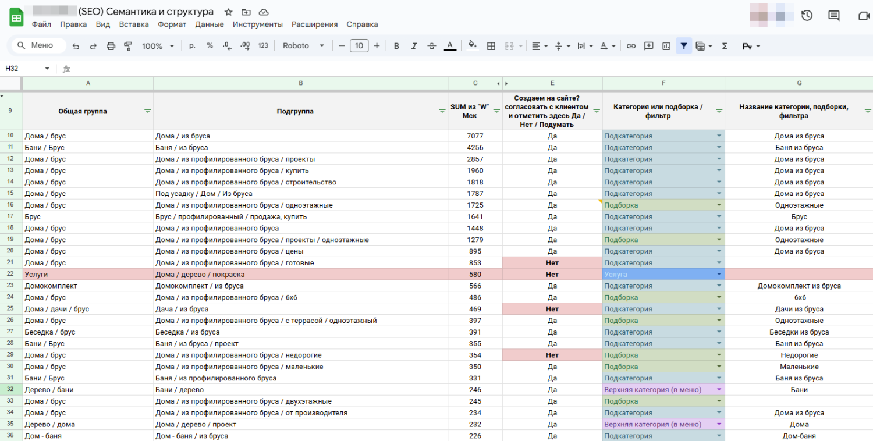Toggle italic text formatting

coord(414,46)
